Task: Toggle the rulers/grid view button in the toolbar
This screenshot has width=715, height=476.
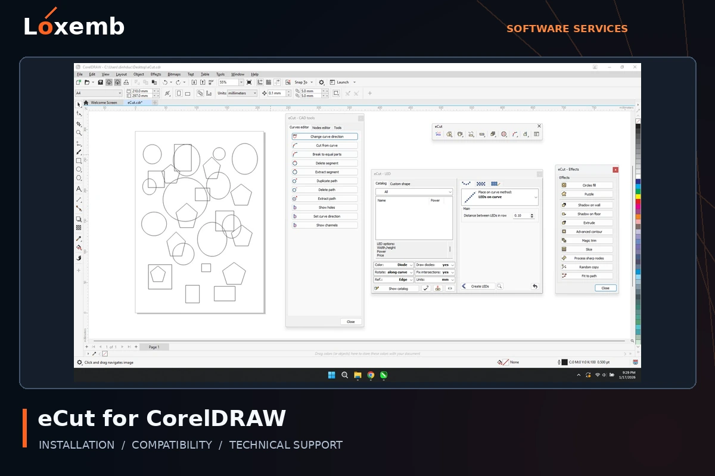Action: click(x=260, y=82)
